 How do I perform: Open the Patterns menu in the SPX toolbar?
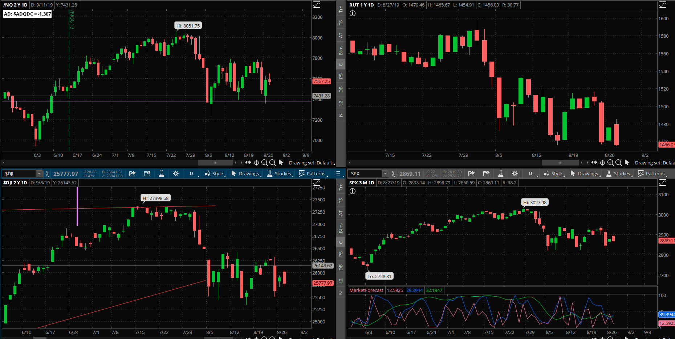click(652, 173)
